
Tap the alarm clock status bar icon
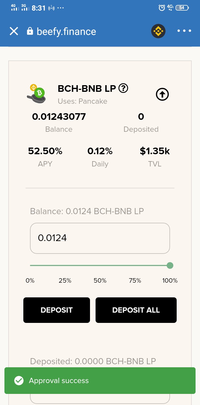(162, 8)
